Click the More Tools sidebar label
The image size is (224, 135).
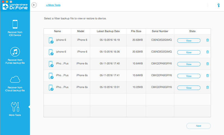[15, 115]
